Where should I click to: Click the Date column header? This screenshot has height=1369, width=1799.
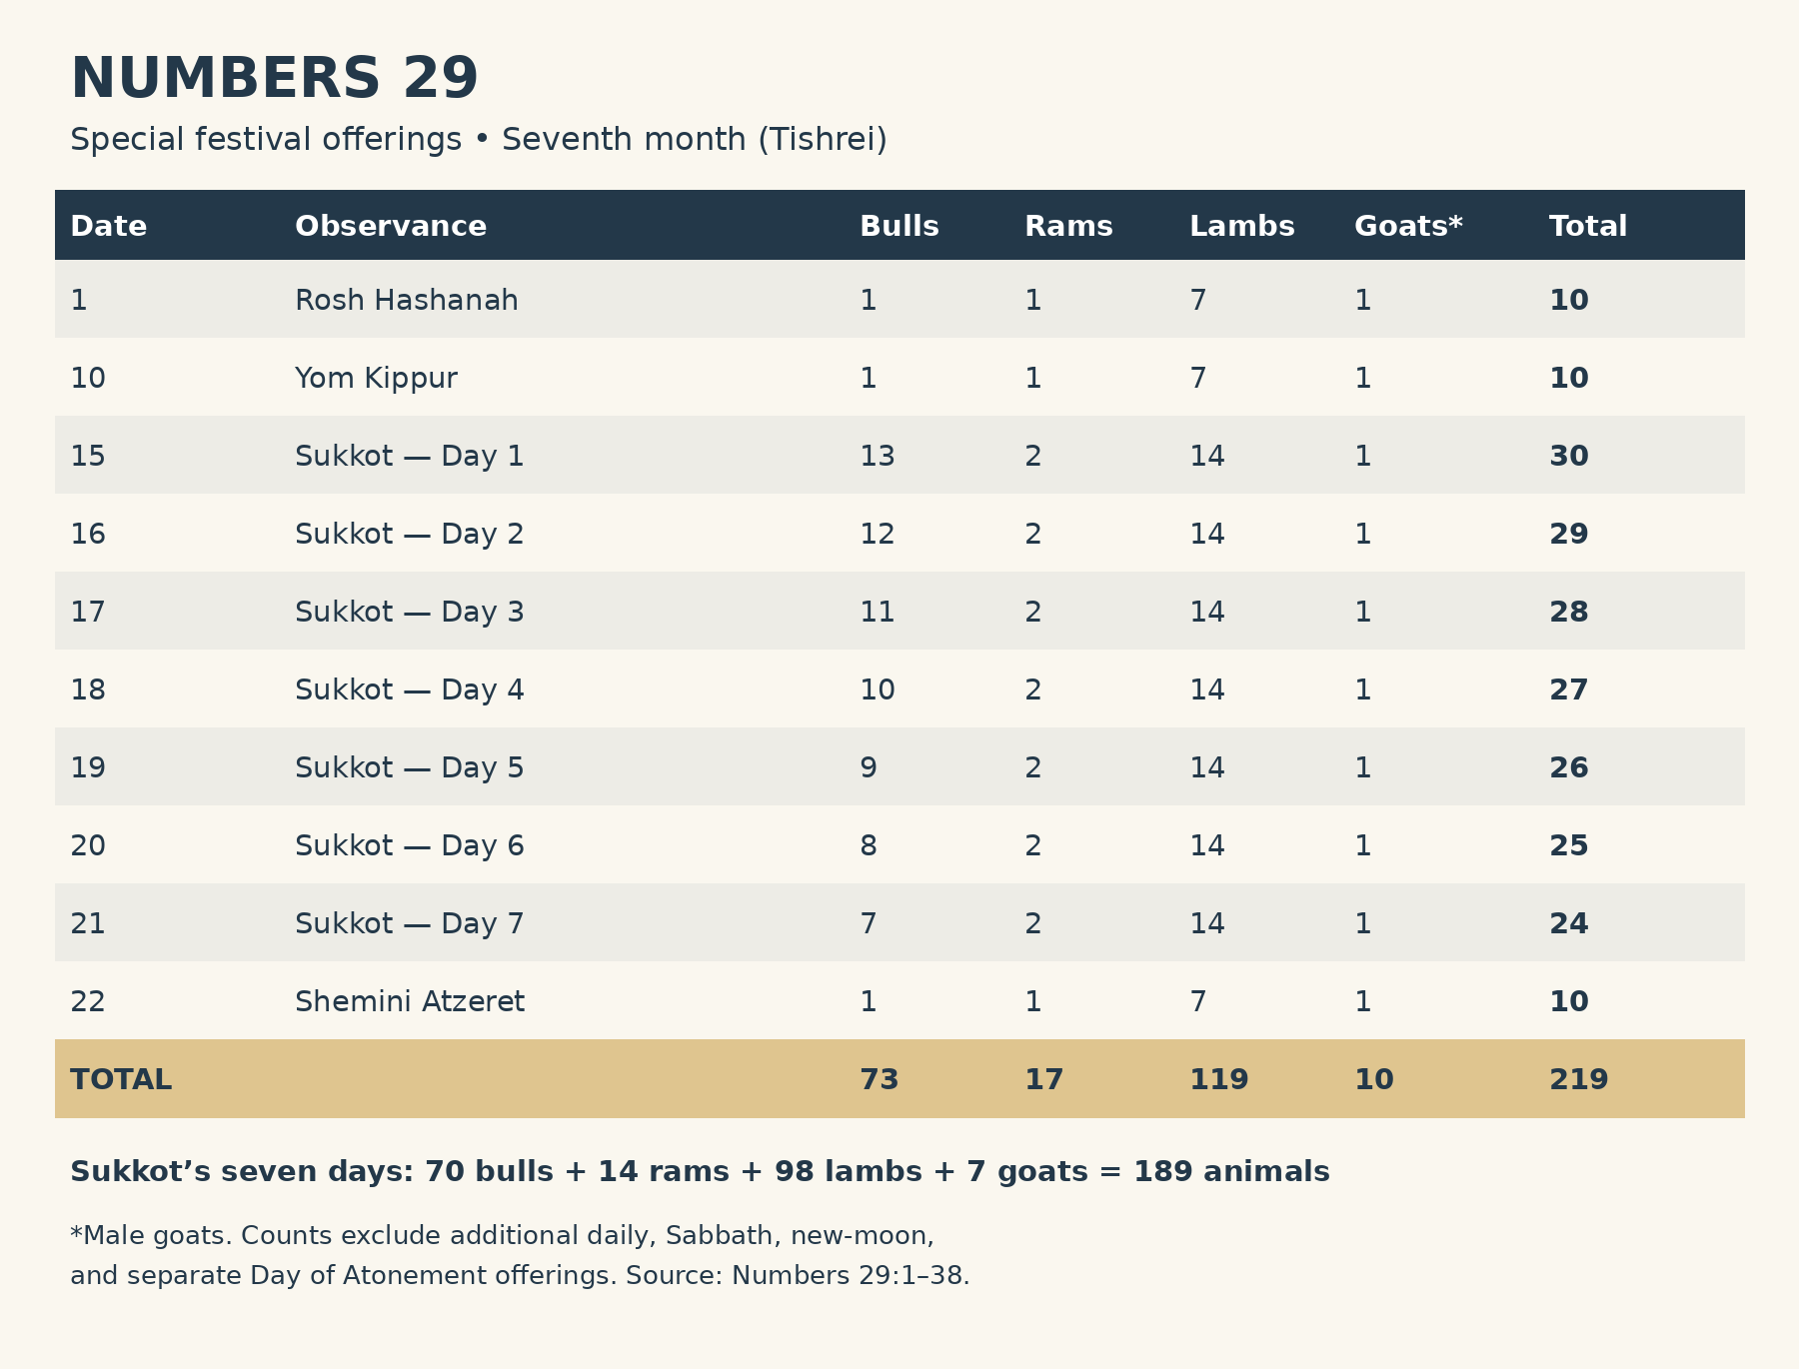[x=108, y=226]
